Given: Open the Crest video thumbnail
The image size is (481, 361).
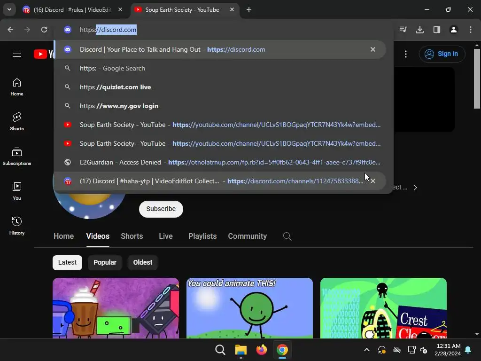Looking at the screenshot, I should tap(383, 308).
